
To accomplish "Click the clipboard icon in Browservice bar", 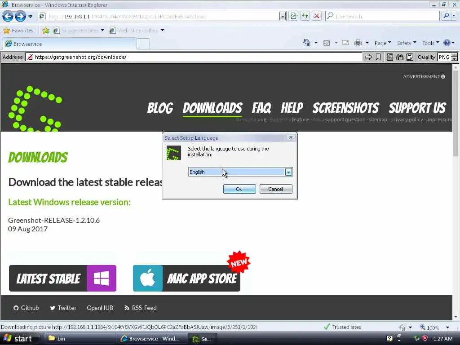I will (x=410, y=57).
